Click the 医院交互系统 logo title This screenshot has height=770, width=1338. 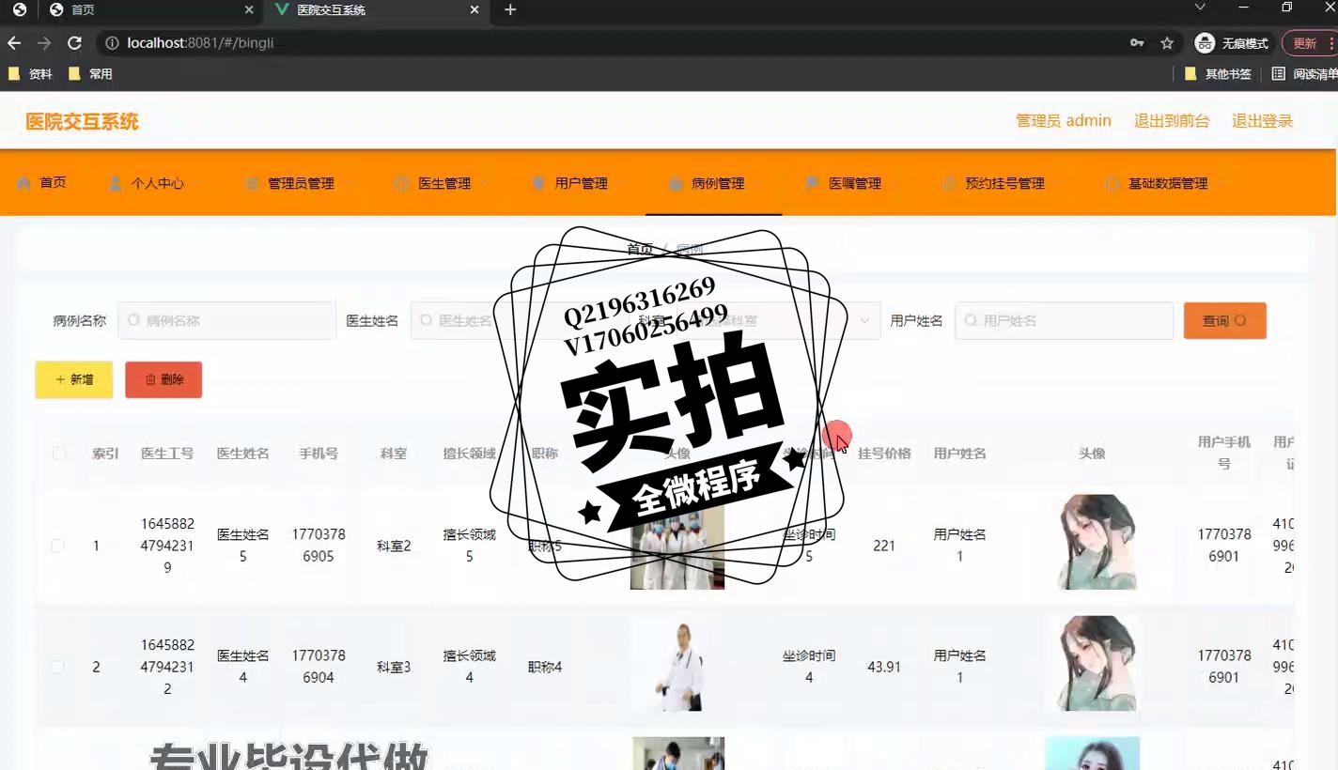pyautogui.click(x=82, y=121)
